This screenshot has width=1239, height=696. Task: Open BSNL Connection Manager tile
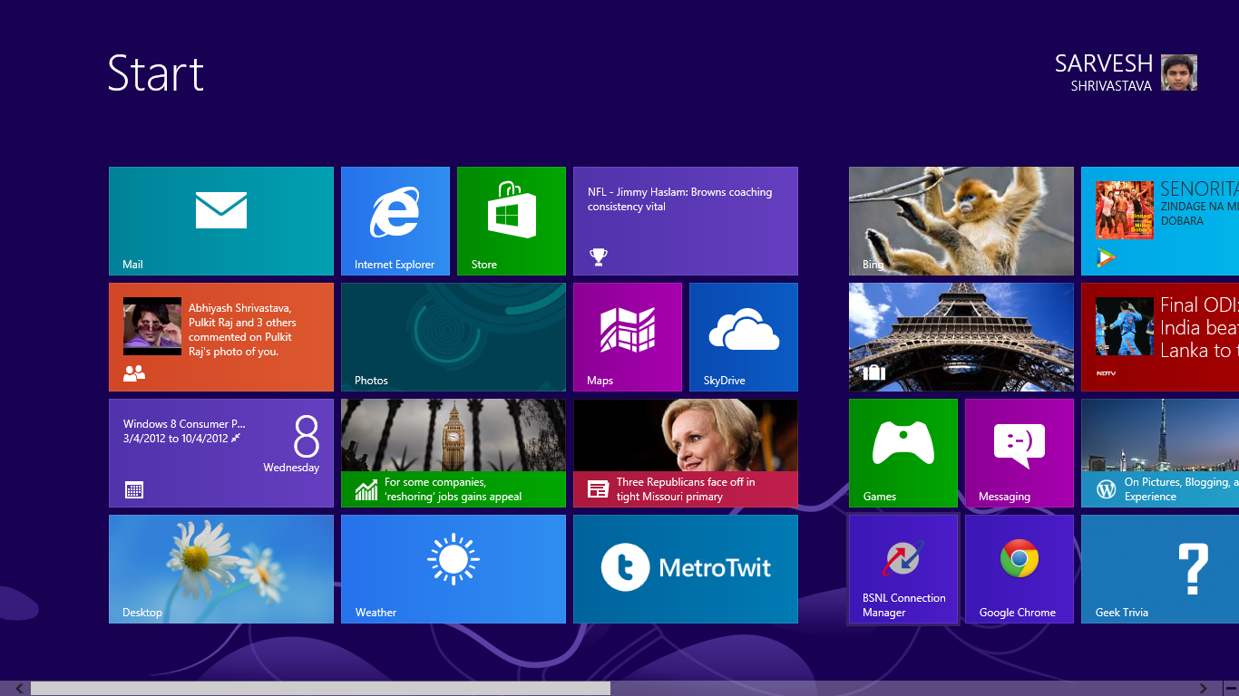(902, 568)
